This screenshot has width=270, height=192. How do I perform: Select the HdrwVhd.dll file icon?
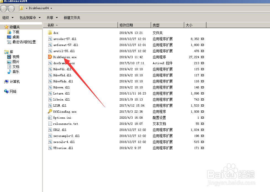point(50,75)
